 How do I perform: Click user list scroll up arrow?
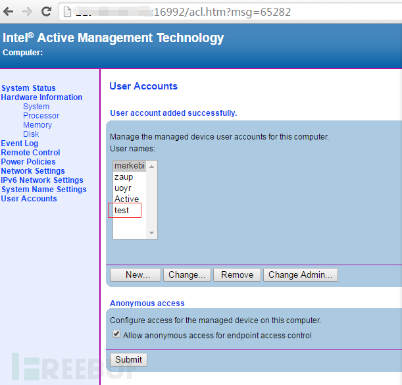151,167
